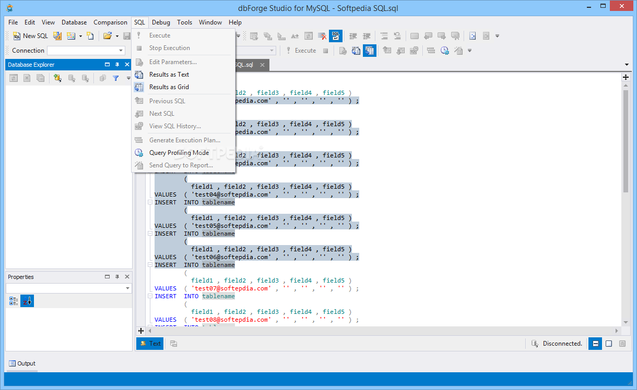This screenshot has height=390, width=637.
Task: Toggle pin on Properties panel
Action: [x=117, y=277]
